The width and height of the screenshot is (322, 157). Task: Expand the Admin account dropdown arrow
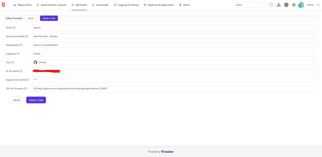tap(318, 5)
